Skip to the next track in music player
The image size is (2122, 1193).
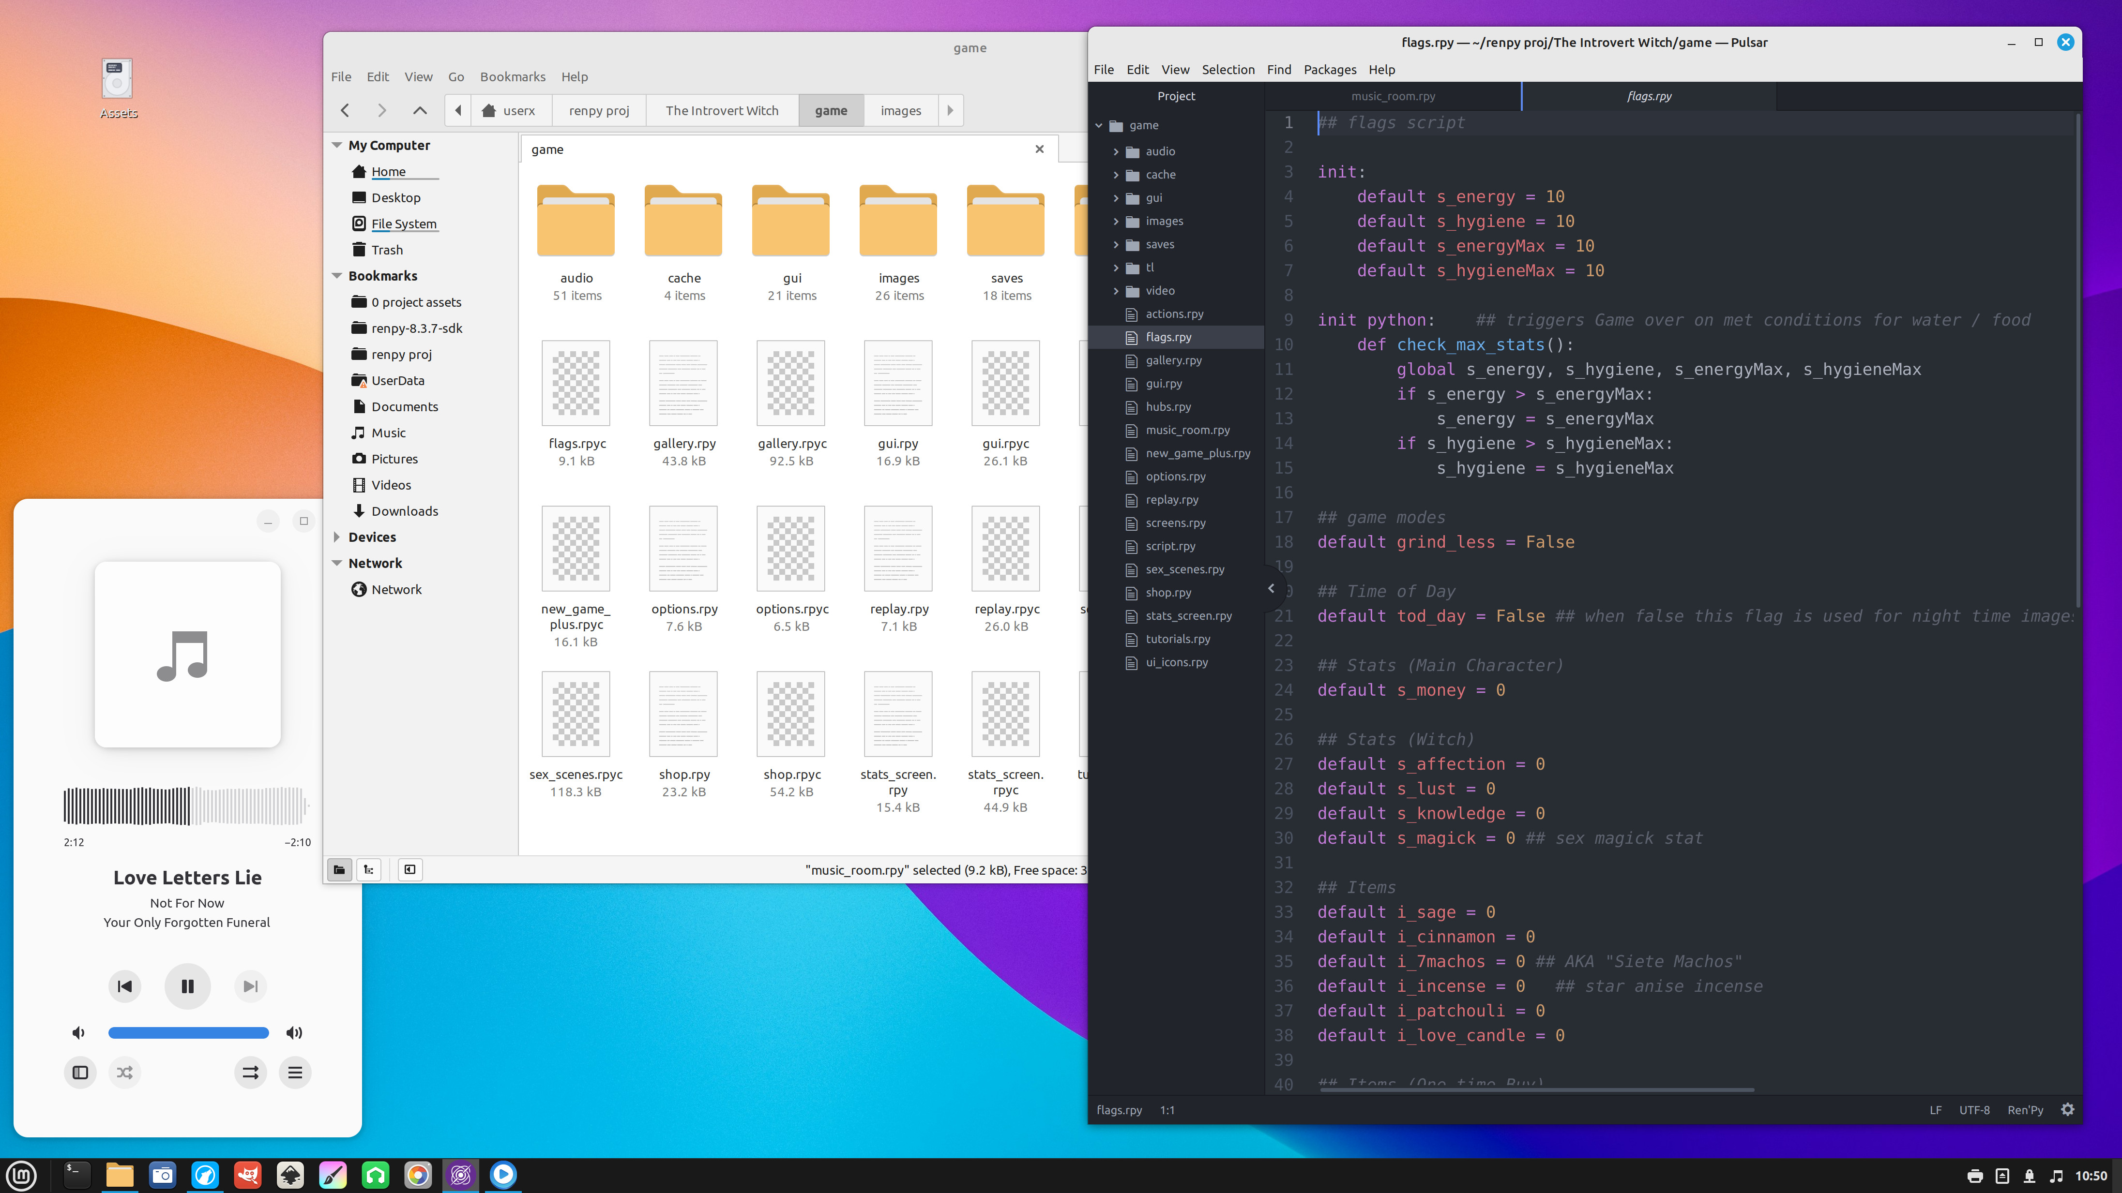point(250,985)
